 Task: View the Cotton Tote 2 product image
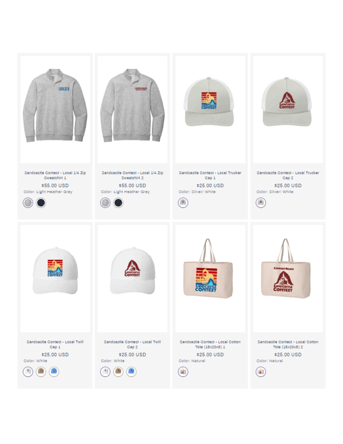[x=288, y=278]
